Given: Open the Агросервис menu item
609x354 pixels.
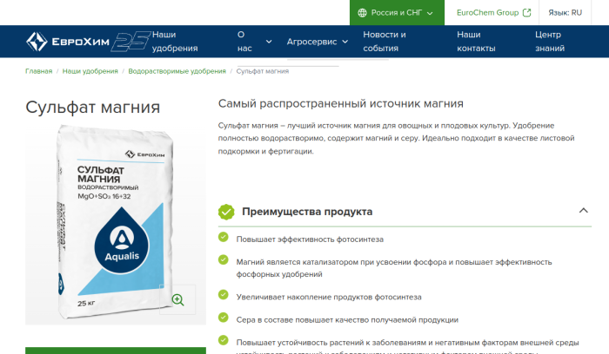Looking at the screenshot, I should click(311, 42).
